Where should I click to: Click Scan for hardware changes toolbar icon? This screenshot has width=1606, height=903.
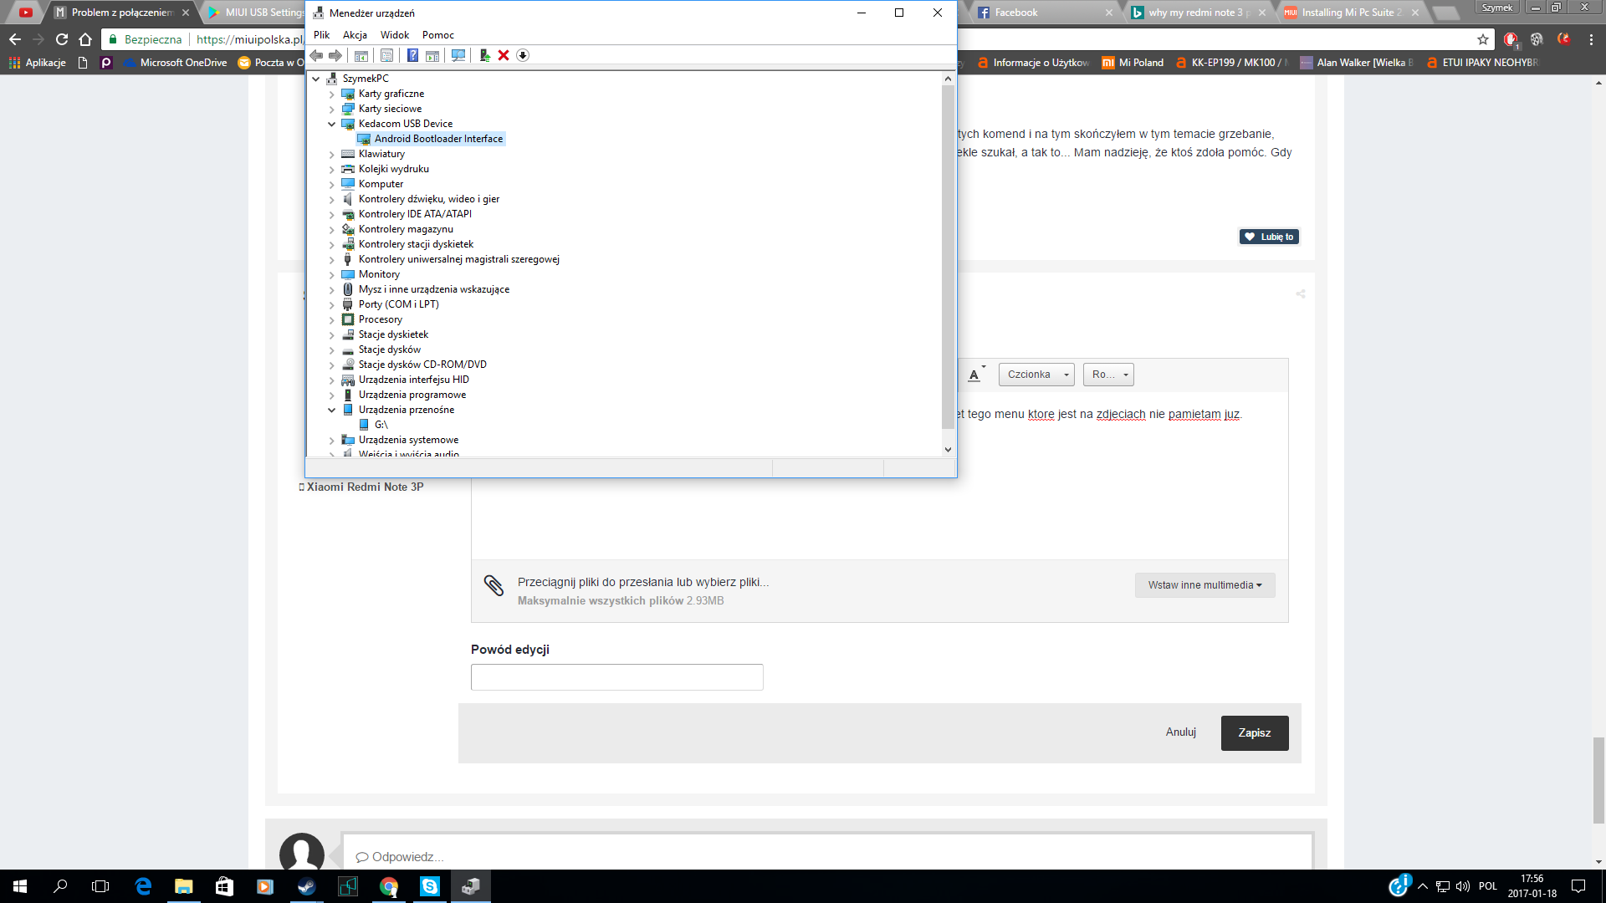[x=458, y=55]
